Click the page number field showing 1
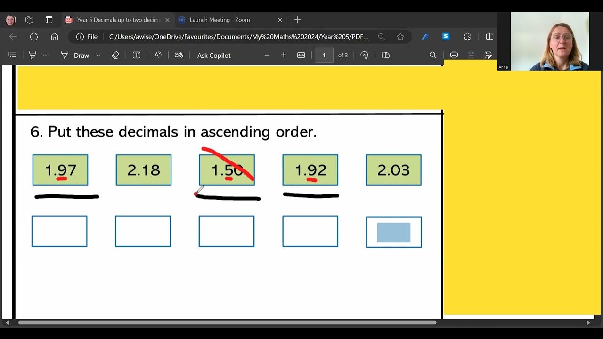The height and width of the screenshot is (339, 603). pyautogui.click(x=324, y=55)
